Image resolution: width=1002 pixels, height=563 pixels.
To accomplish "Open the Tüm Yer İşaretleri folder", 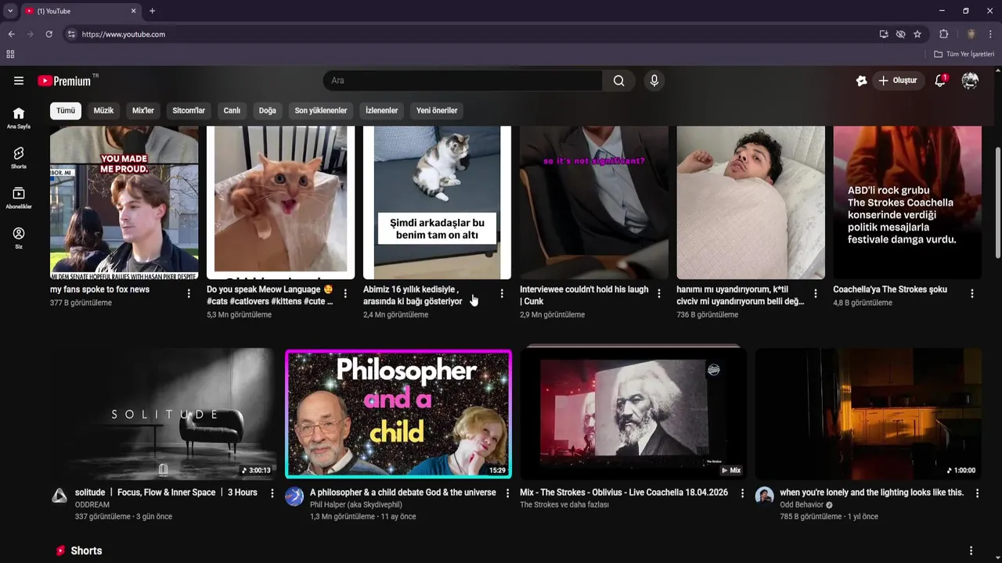I will pyautogui.click(x=964, y=54).
